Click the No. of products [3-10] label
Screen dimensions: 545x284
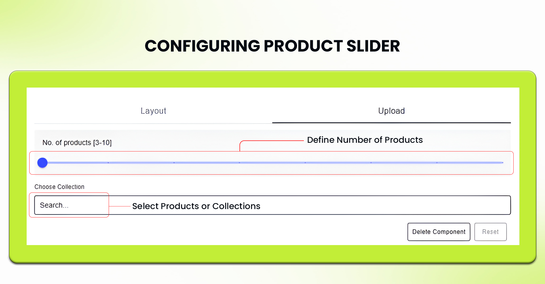pos(77,142)
